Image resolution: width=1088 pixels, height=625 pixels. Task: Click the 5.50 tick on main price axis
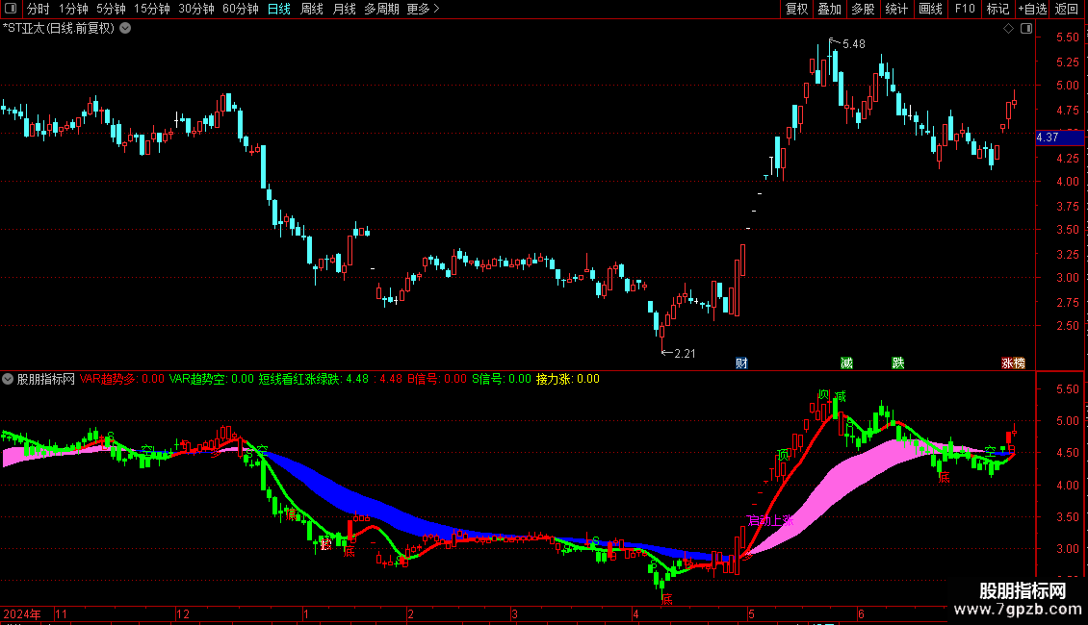pyautogui.click(x=1068, y=37)
